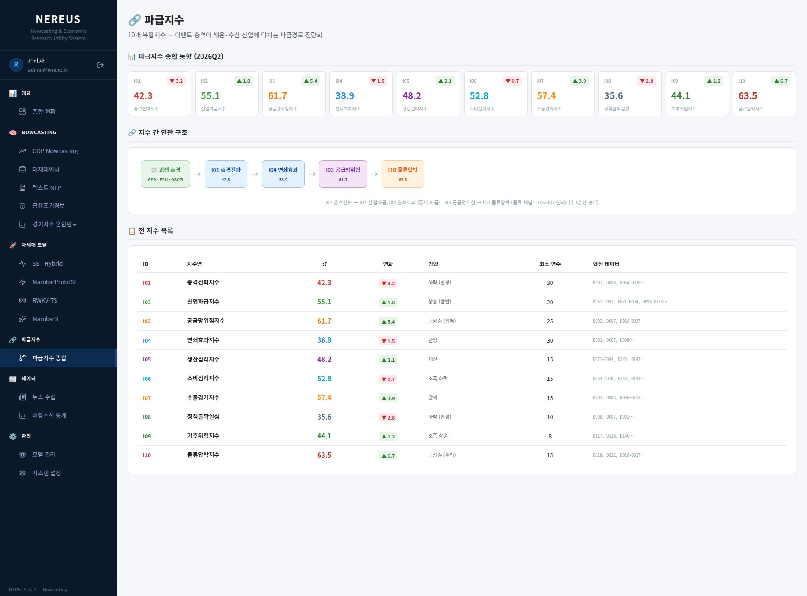Click the I08 정책불확실성 card
This screenshot has width=807, height=596.
(x=630, y=94)
